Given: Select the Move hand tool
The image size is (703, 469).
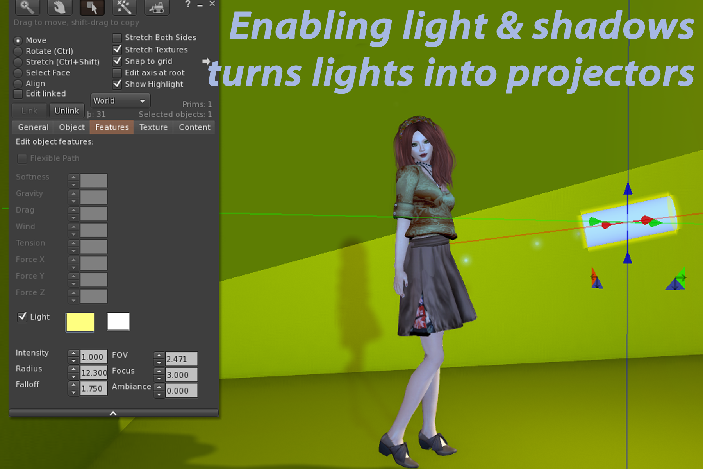Looking at the screenshot, I should 59,7.
